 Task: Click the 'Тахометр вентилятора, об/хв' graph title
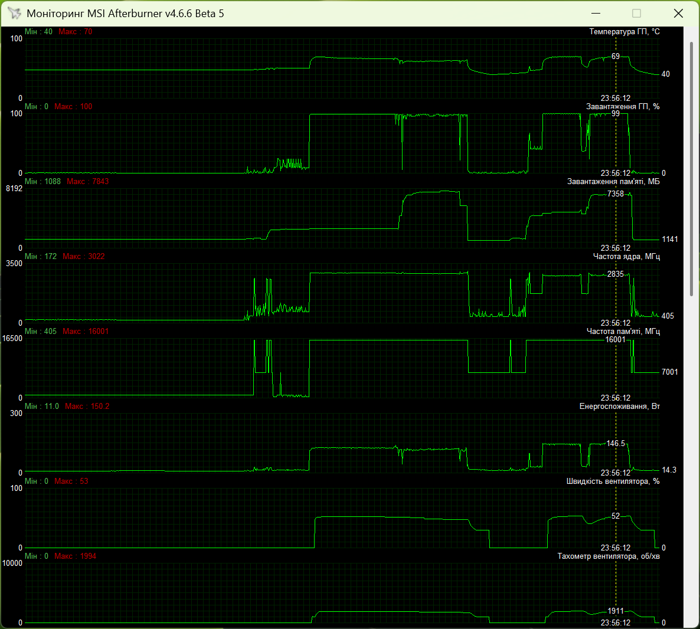609,556
